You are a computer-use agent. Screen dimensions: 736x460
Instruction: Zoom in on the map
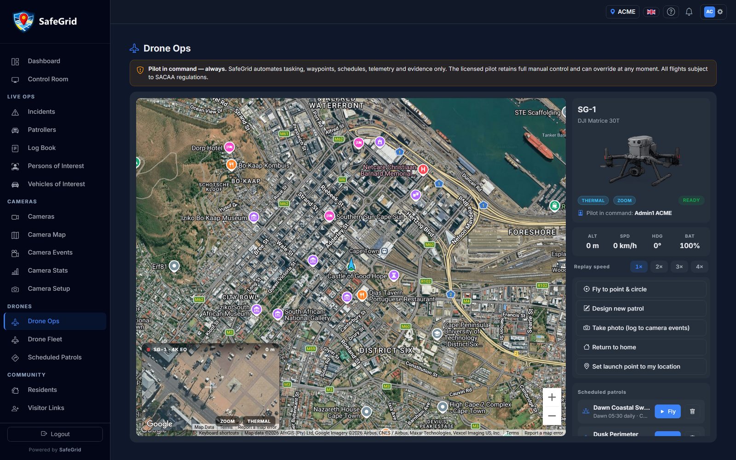click(552, 397)
